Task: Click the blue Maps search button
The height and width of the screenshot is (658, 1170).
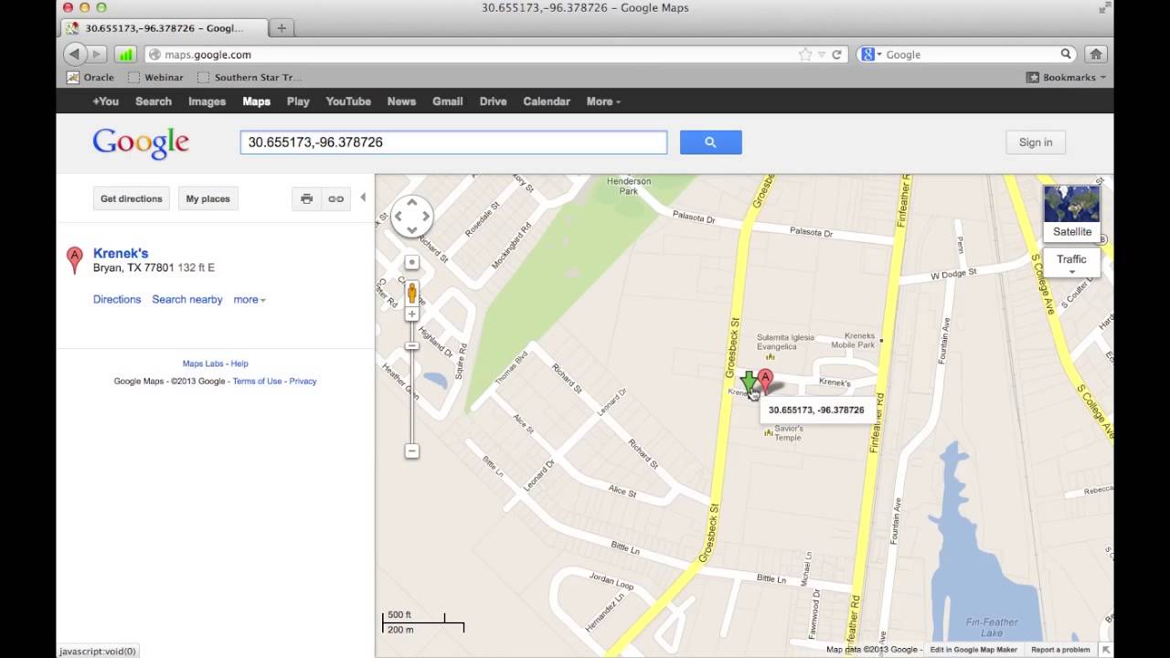Action: (711, 142)
